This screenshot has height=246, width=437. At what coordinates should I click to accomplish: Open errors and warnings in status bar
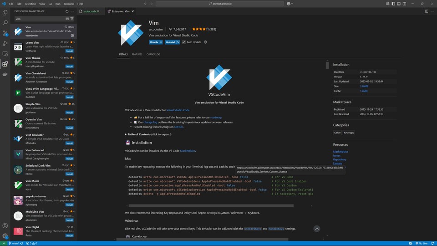point(31,243)
